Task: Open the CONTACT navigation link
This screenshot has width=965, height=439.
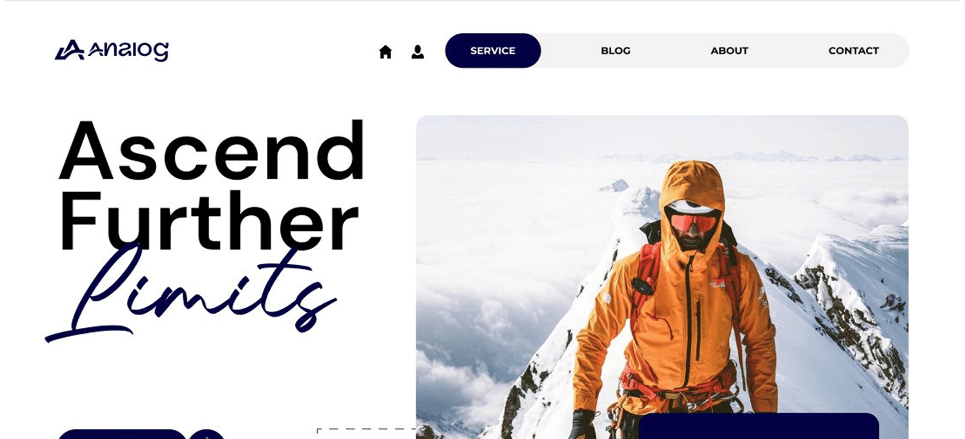Action: (x=853, y=51)
